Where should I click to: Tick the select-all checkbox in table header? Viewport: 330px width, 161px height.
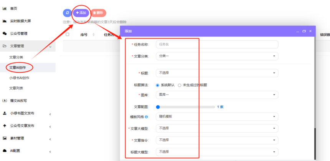coord(68,34)
